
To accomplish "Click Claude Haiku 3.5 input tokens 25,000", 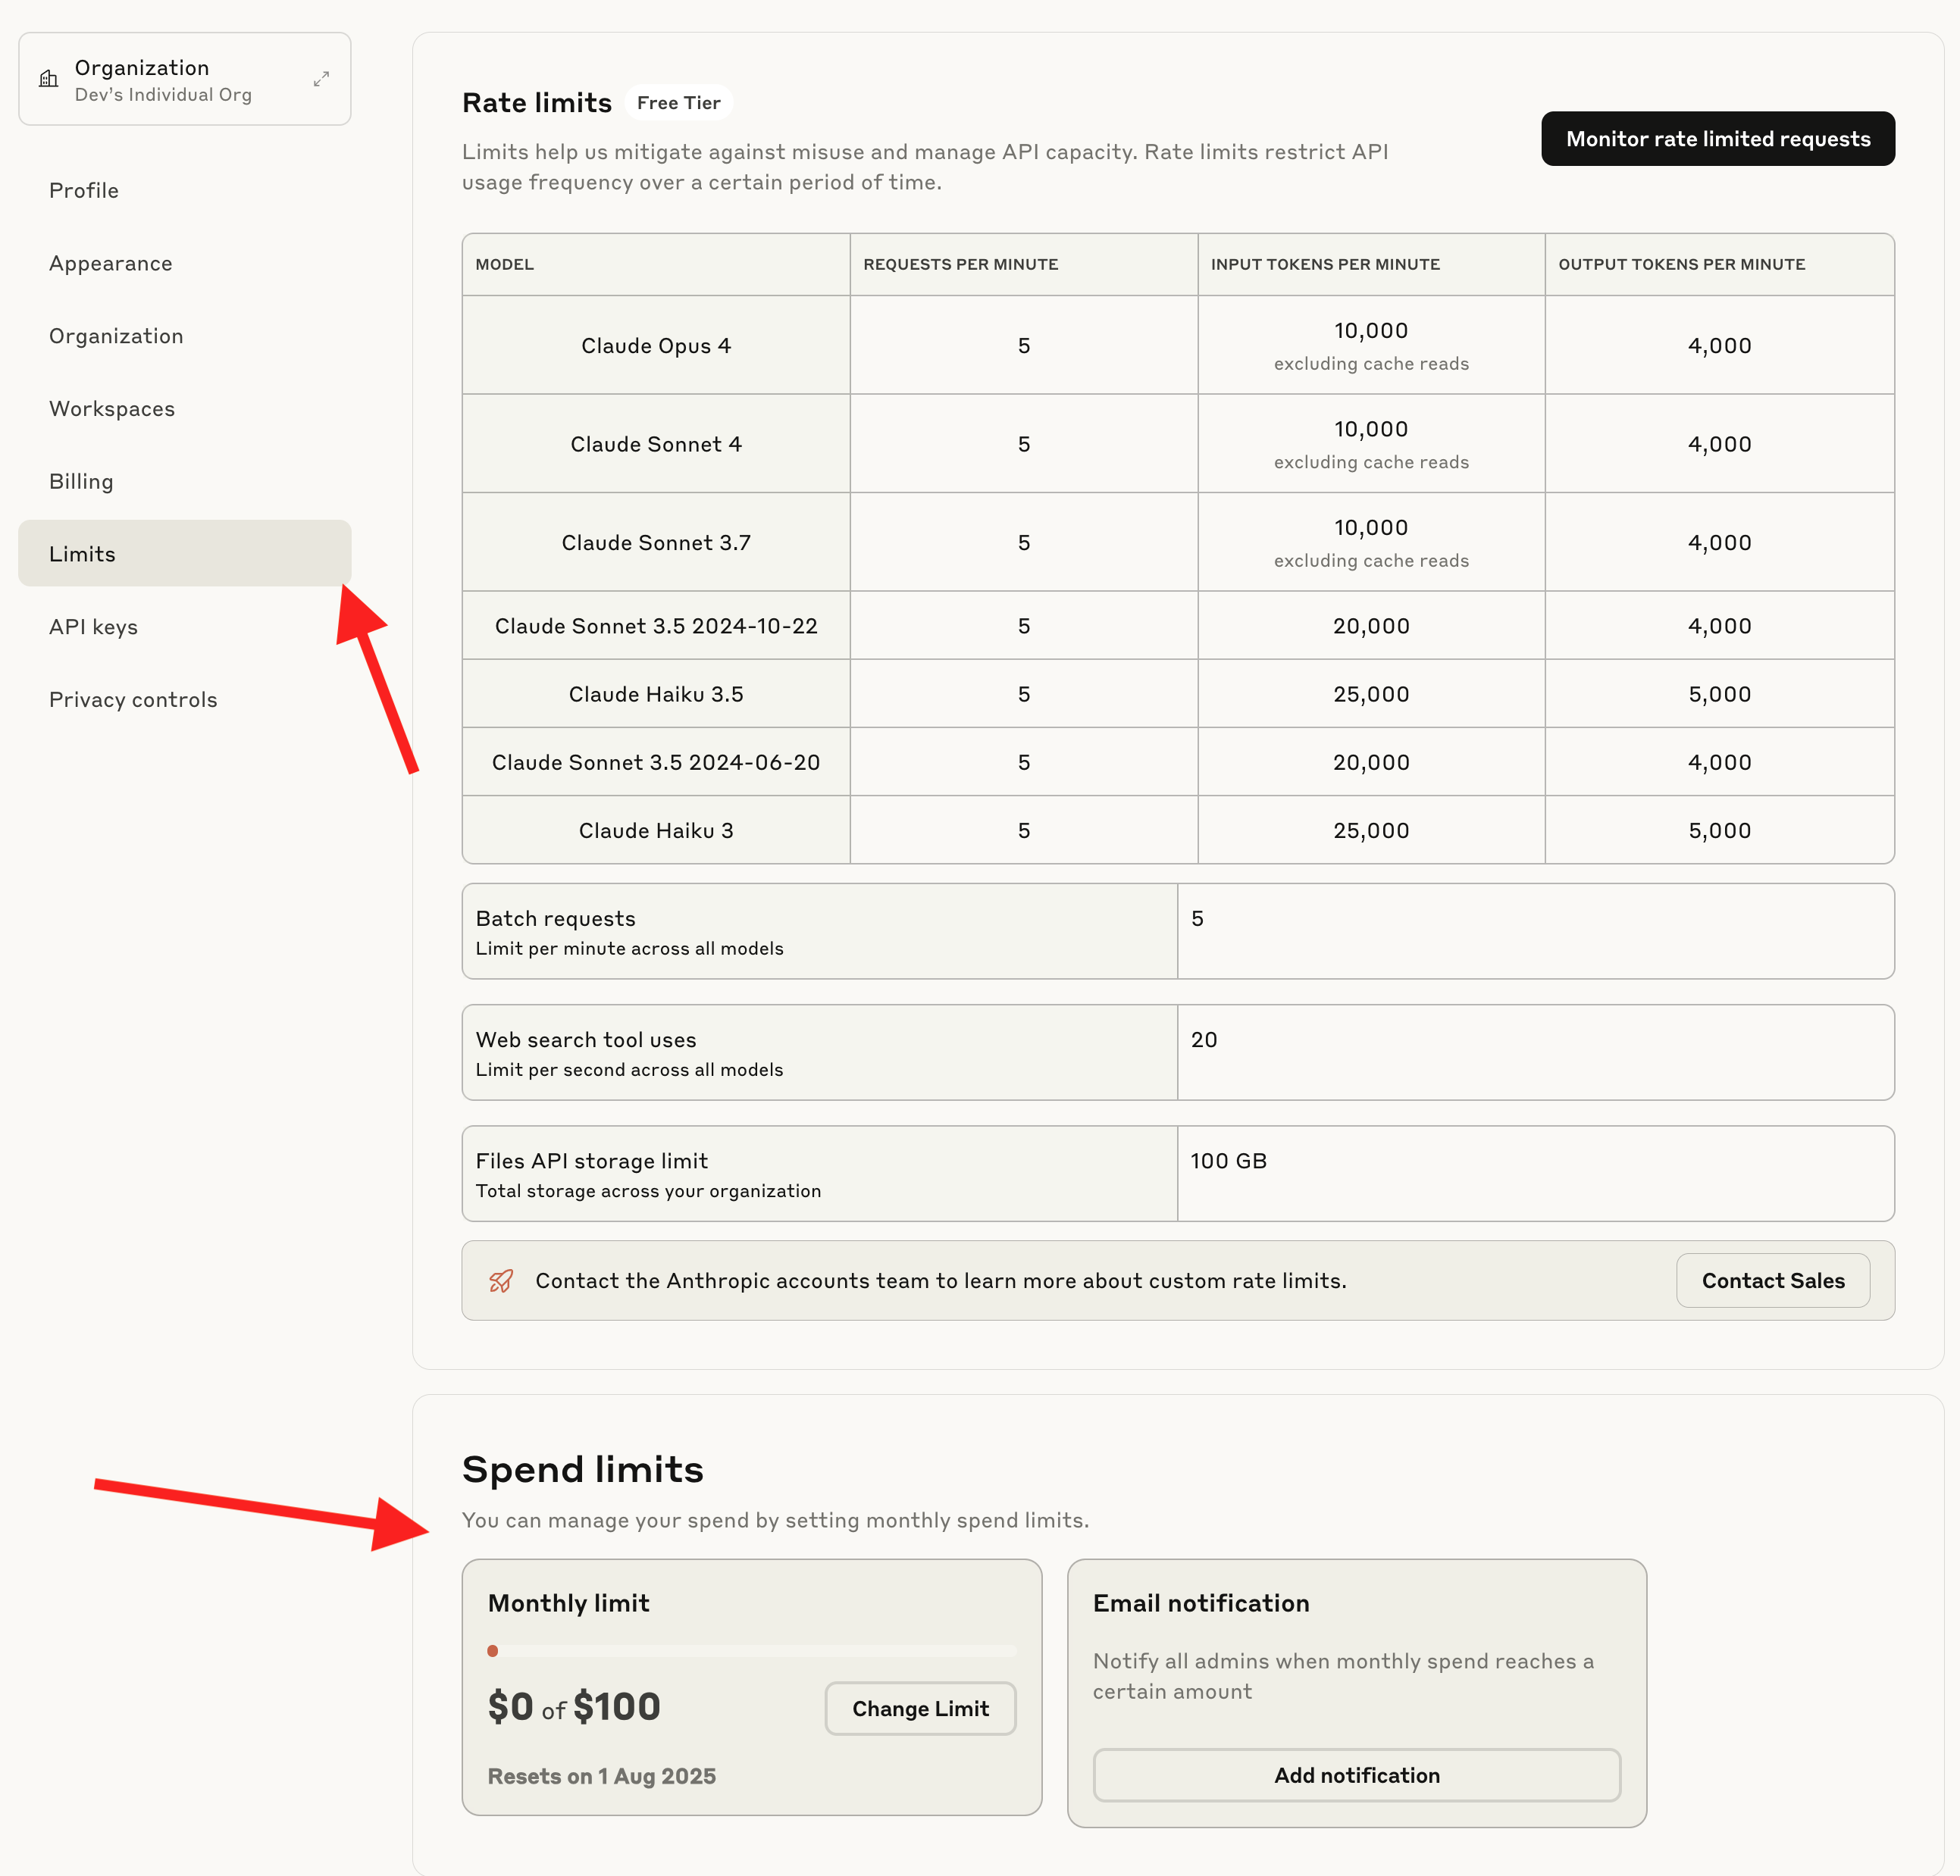I will 1371,693.
